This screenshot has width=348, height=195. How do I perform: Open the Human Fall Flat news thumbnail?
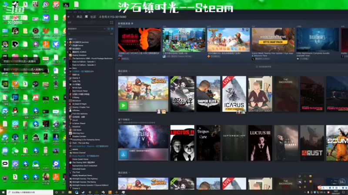pyautogui.click(x=184, y=40)
